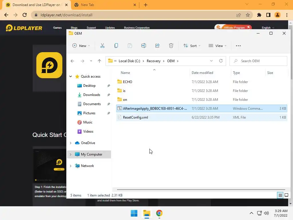293x220 pixels.
Task: Go back in File Explorer navigation
Action: point(72,61)
